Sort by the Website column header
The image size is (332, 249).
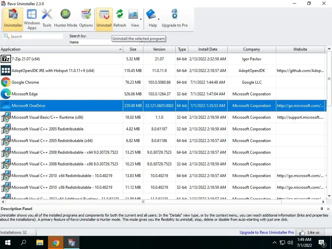point(300,49)
